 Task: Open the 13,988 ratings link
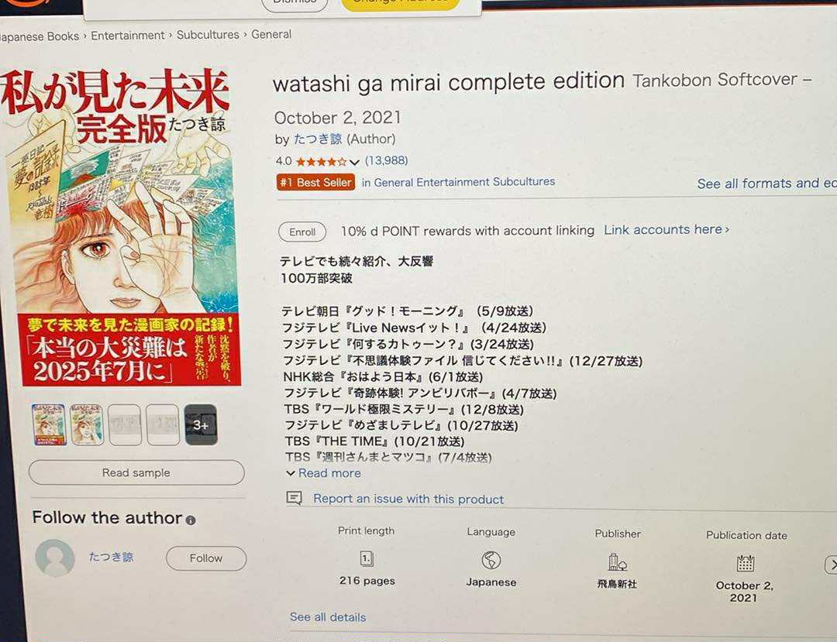[387, 160]
